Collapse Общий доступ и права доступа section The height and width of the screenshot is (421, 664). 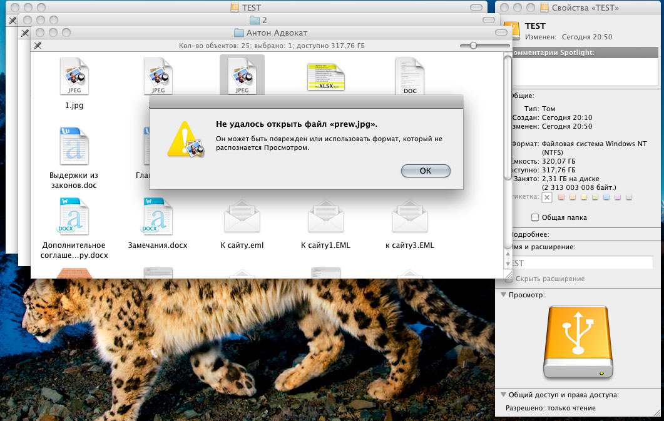(x=503, y=395)
